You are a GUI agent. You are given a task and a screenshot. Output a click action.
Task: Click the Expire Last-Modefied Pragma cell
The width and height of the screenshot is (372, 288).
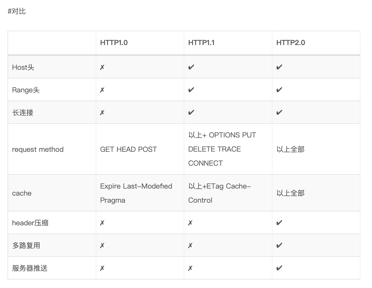136,193
